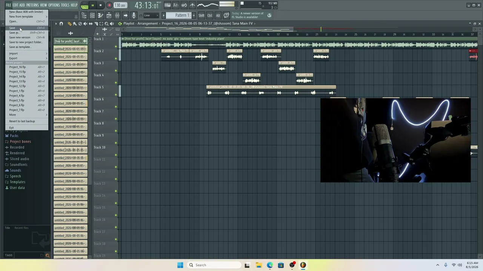Click the magnet snap icon in Playlist
The width and height of the screenshot is (483, 271).
click(x=61, y=23)
